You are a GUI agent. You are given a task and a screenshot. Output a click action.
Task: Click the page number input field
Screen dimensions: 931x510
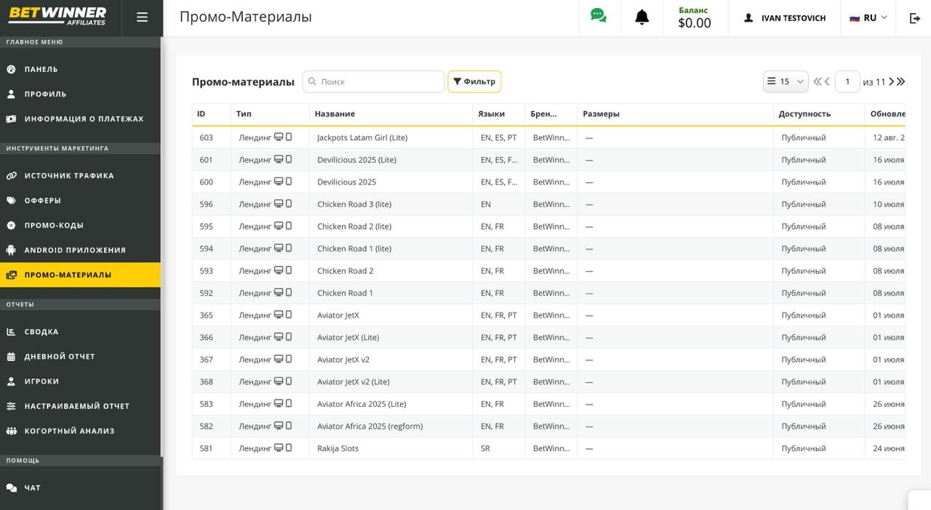pos(847,81)
